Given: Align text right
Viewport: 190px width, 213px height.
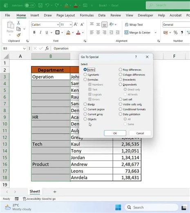Looking at the screenshot, I should pos(104,32).
